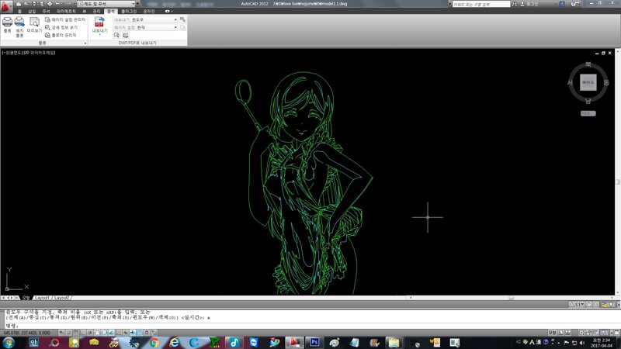Image resolution: width=621 pixels, height=349 pixels.
Task: Toggle Grid Display in status bar
Action: 75,333
